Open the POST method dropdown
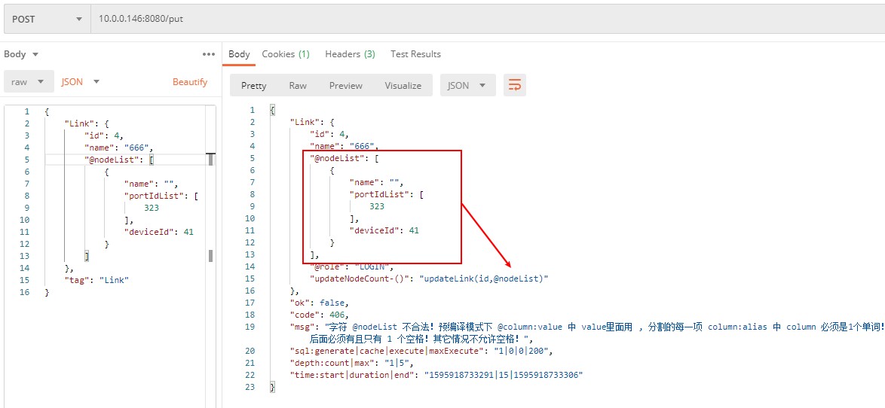Viewport: 885px width, 408px height. click(x=47, y=19)
